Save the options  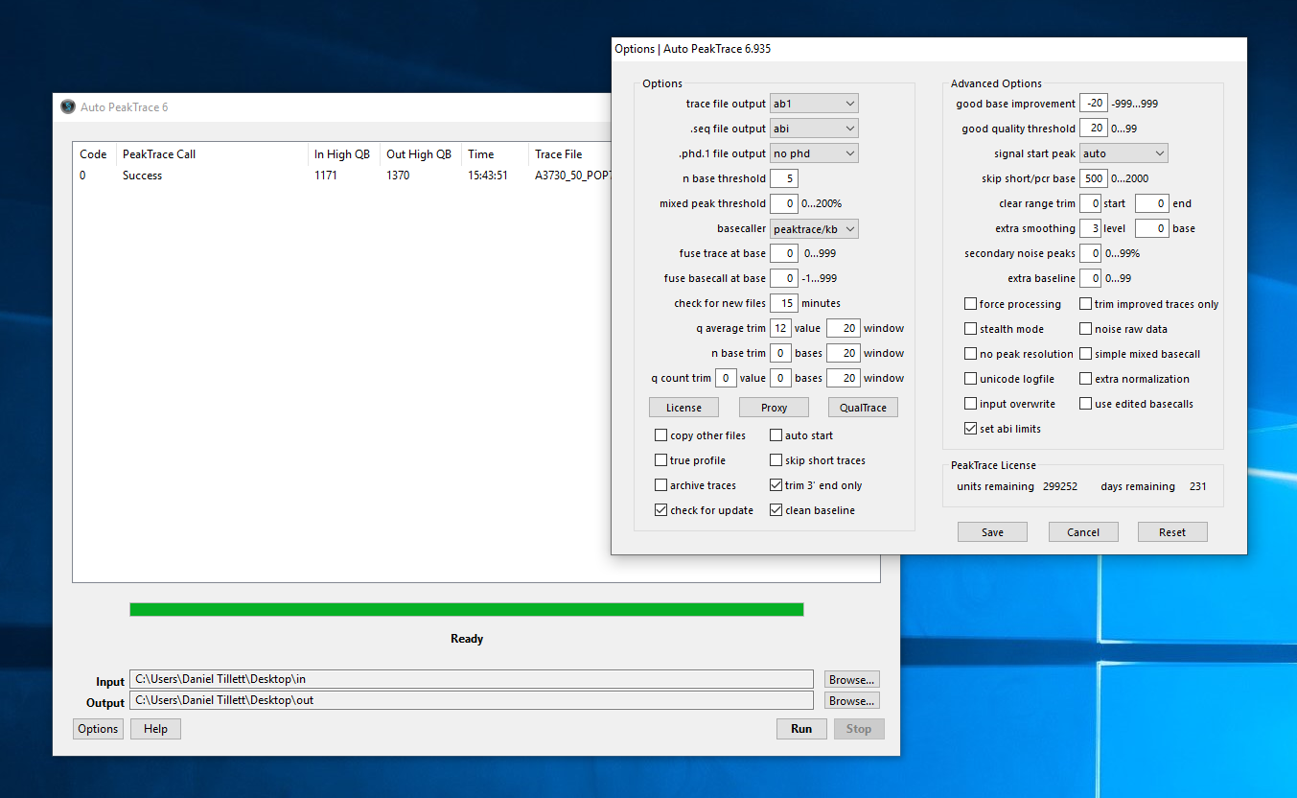[992, 532]
